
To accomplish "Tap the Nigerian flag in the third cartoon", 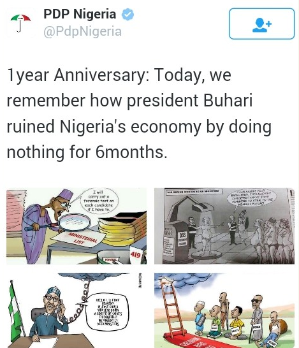I will click(x=15, y=312).
